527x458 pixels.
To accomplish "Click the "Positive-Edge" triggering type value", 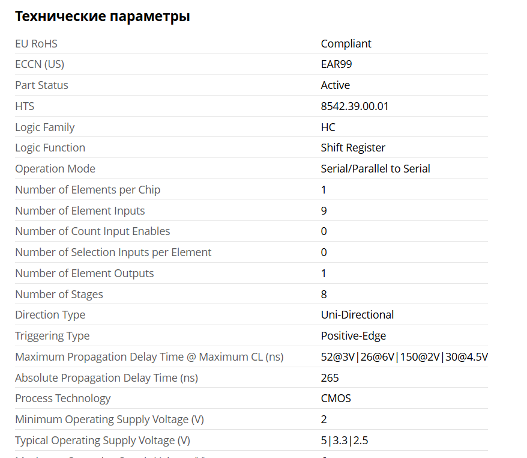I will pos(353,336).
